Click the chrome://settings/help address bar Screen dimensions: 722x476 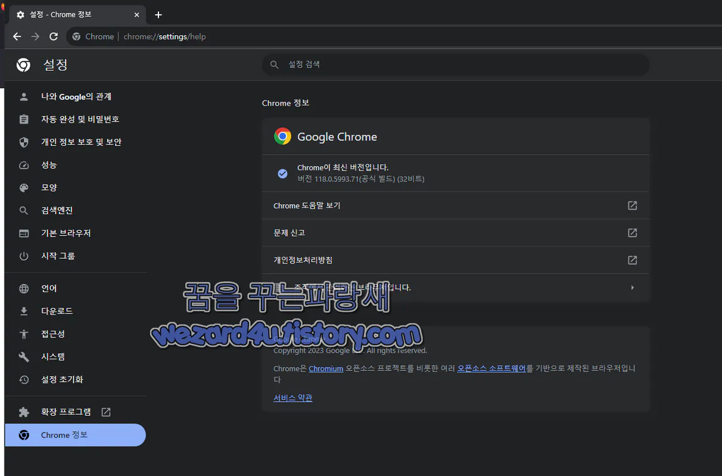(x=393, y=36)
